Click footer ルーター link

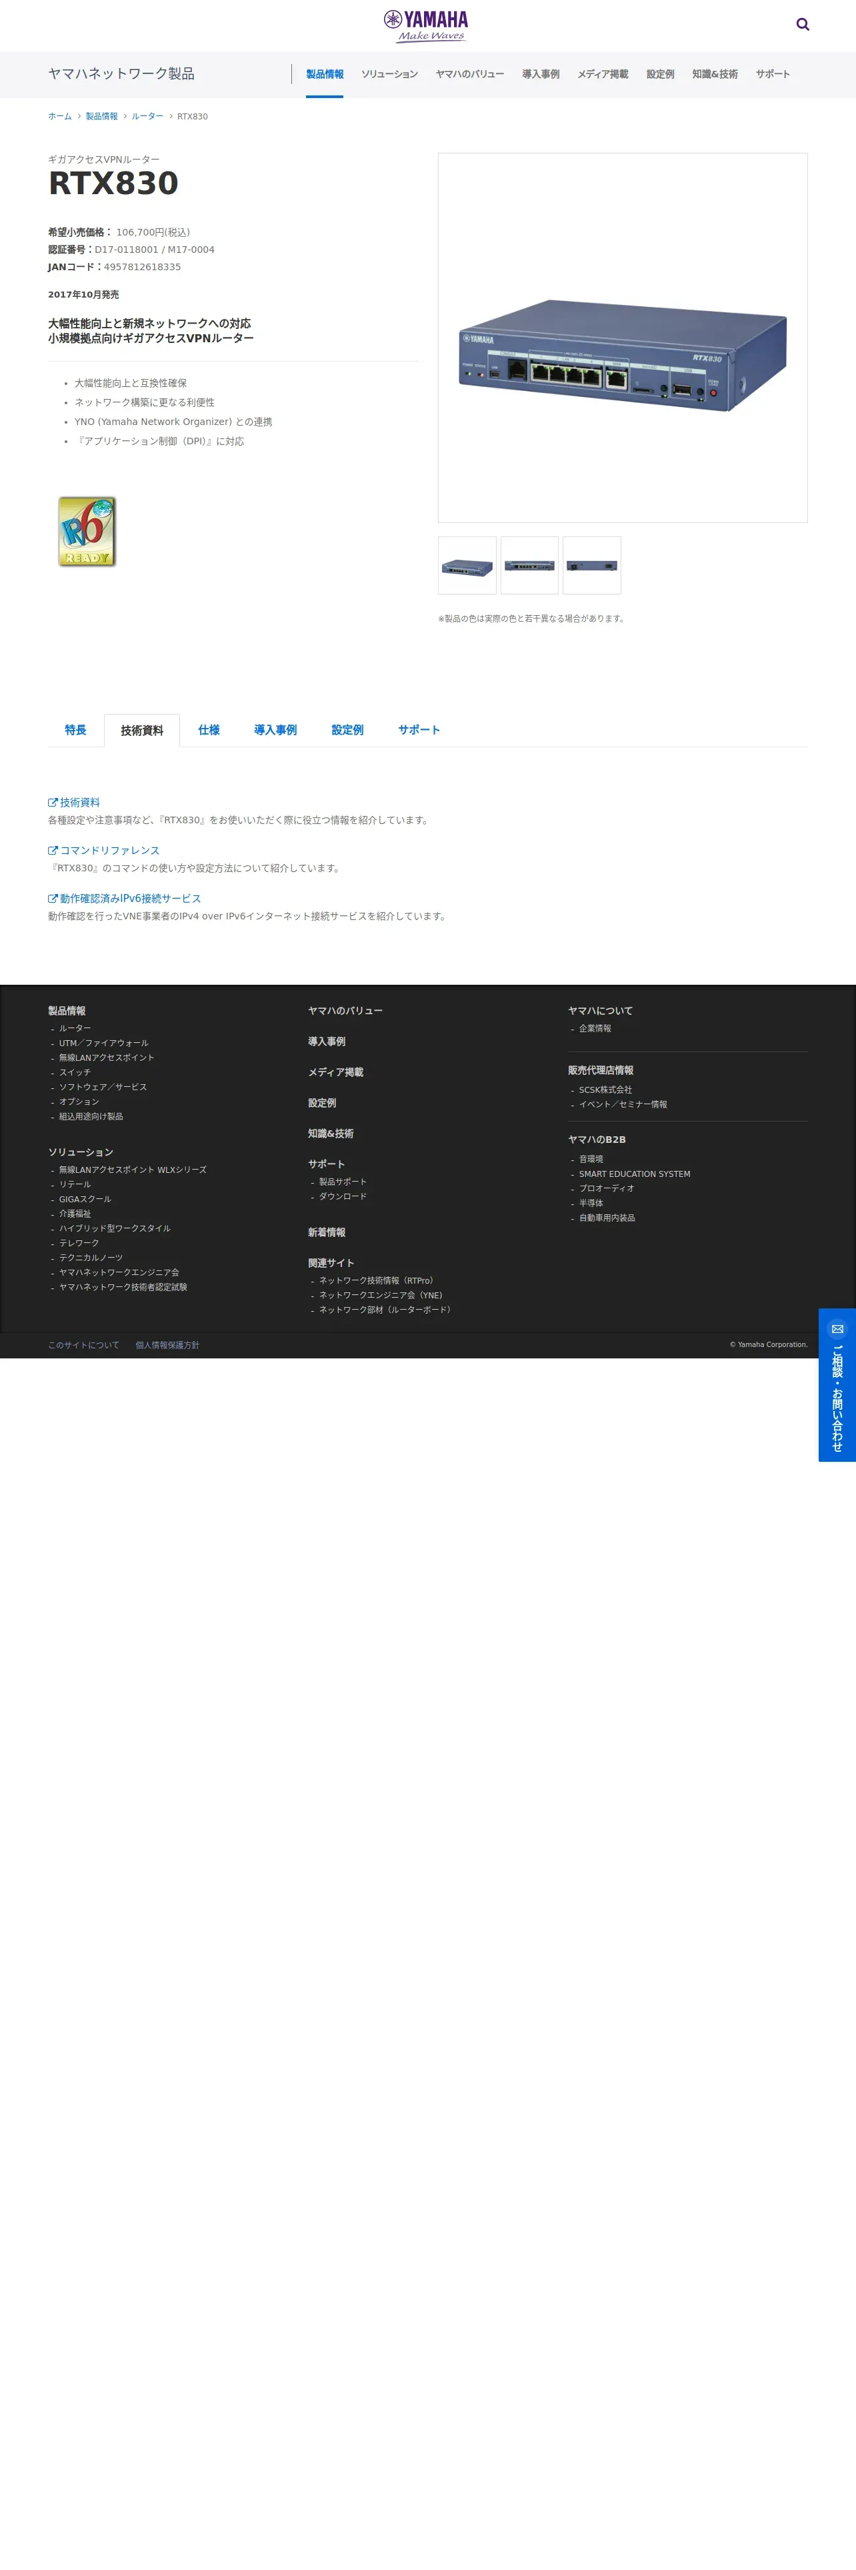[x=75, y=1029]
